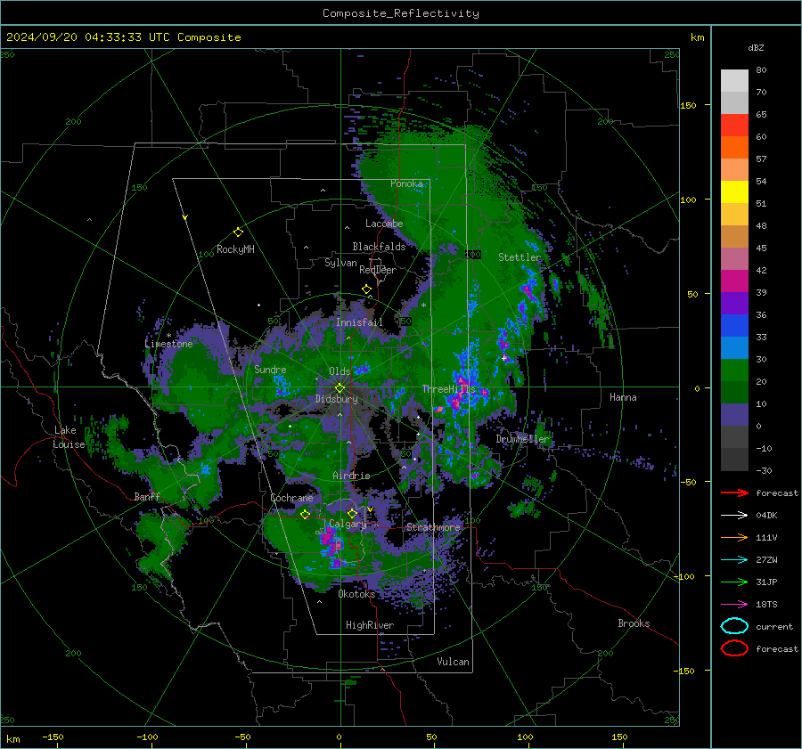Click the Drumheller city label

[522, 439]
